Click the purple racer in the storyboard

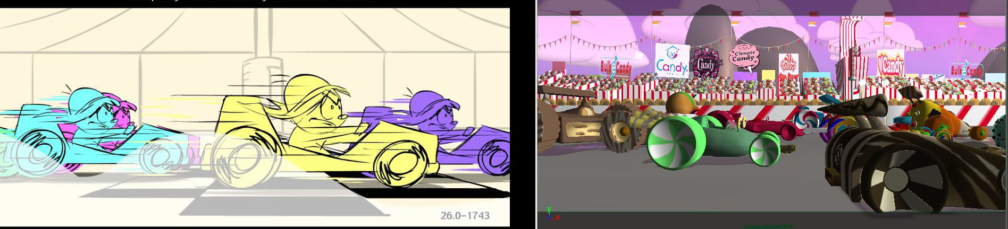(433, 114)
